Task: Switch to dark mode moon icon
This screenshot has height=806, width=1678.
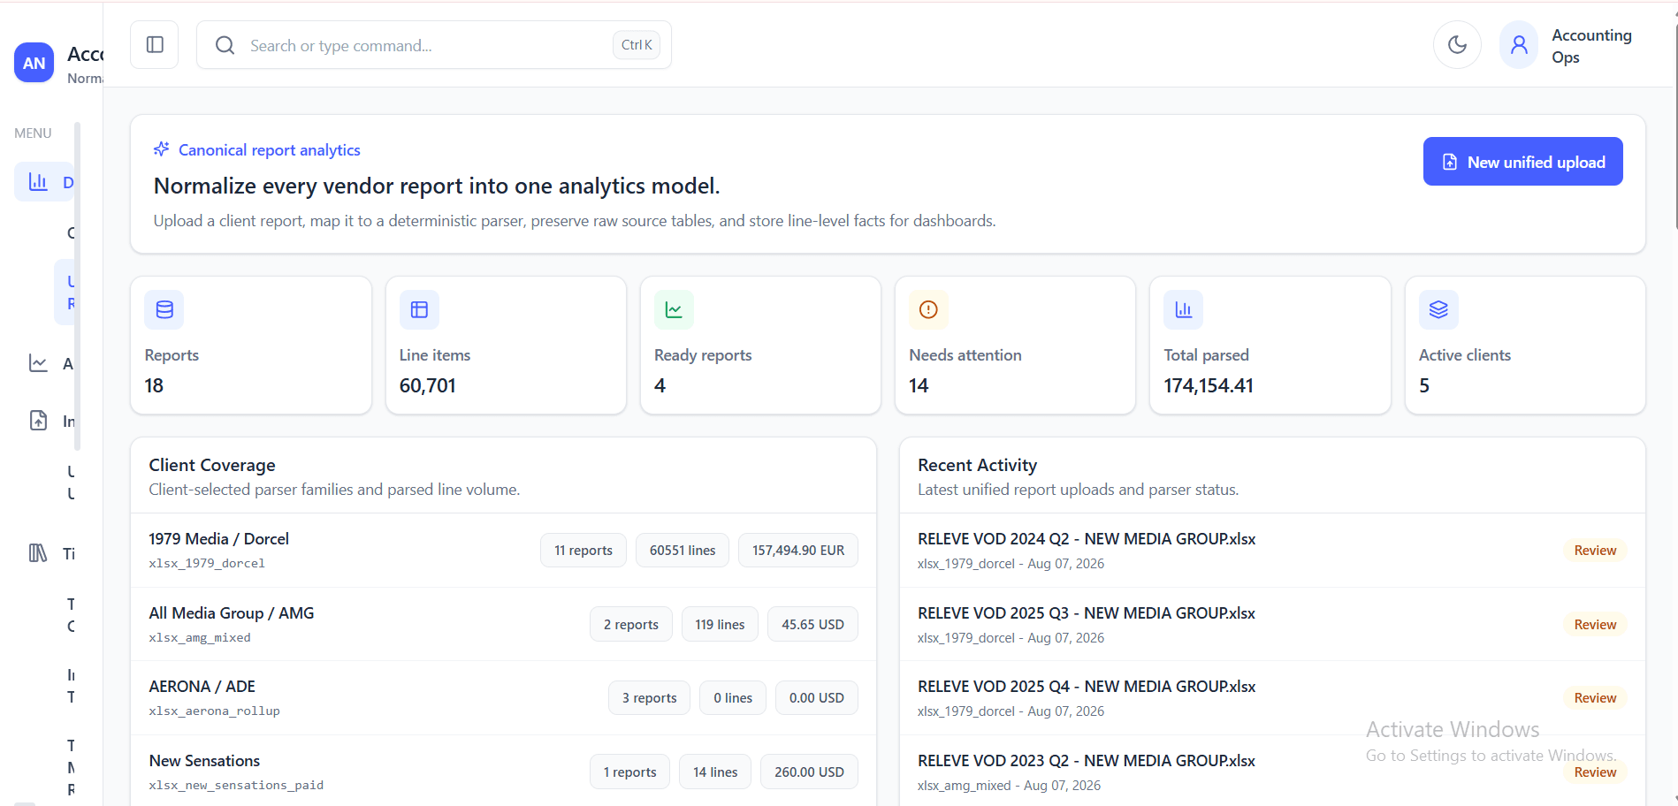Action: [x=1457, y=45]
